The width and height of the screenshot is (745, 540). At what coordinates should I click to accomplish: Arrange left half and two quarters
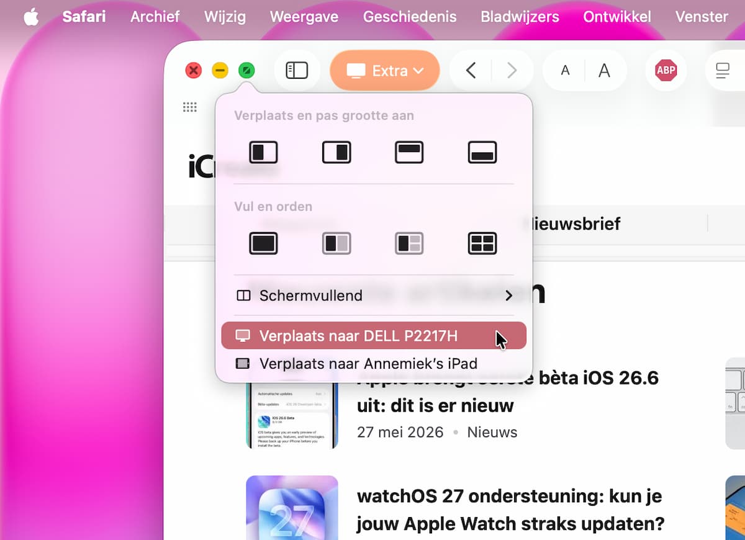409,243
